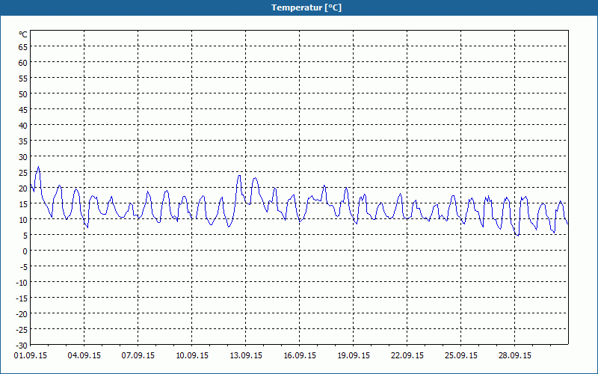Click the highest temperature peak near 01.09.15
Image resolution: width=598 pixels, height=374 pixels.
[x=39, y=167]
